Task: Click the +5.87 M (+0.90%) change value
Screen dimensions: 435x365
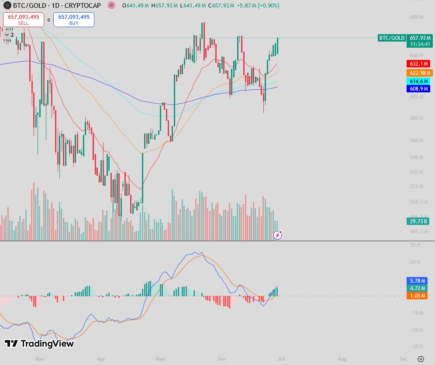Action: (x=258, y=6)
